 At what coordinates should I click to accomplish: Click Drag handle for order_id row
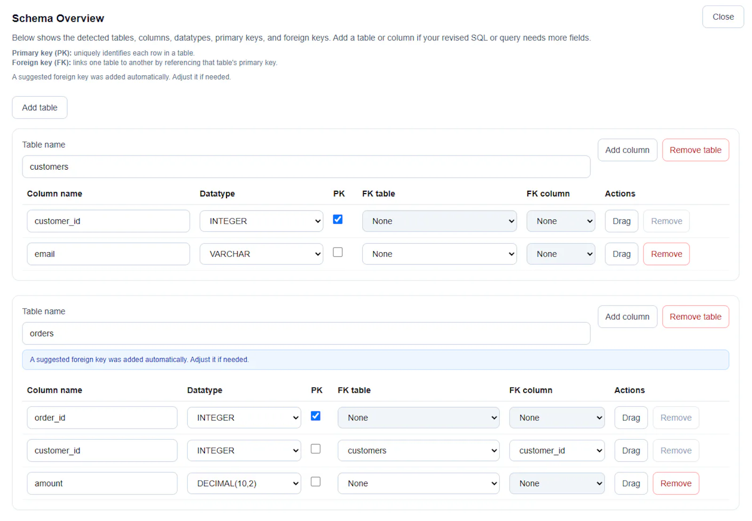pos(631,418)
